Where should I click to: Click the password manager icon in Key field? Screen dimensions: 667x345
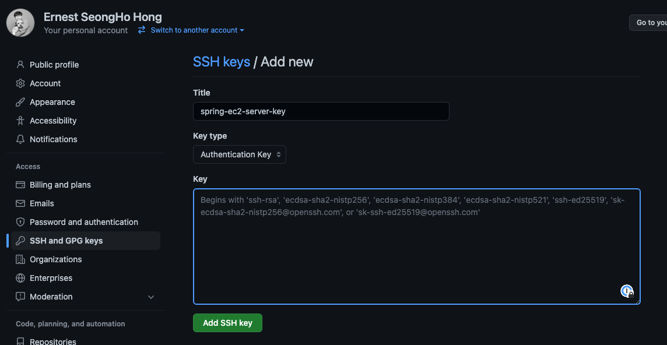tap(627, 291)
